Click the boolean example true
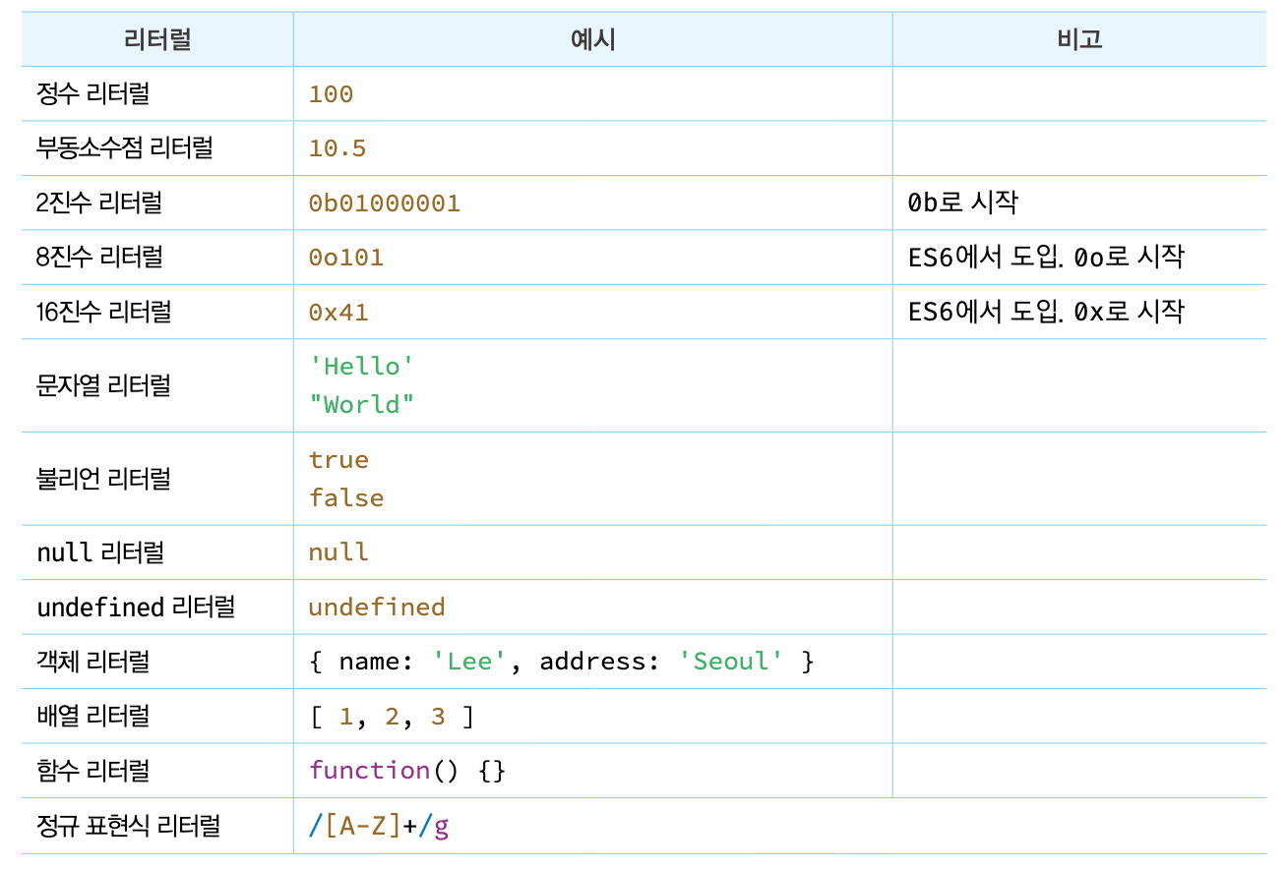Image resolution: width=1287 pixels, height=869 pixels. [338, 460]
